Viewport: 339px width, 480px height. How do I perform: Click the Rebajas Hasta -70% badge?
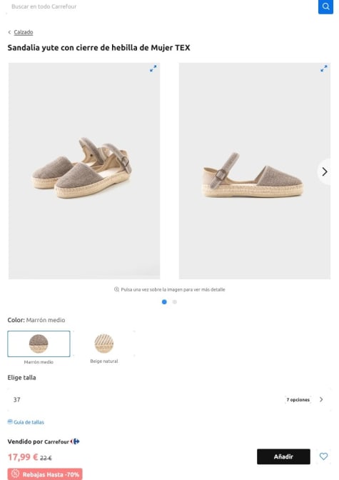click(45, 474)
